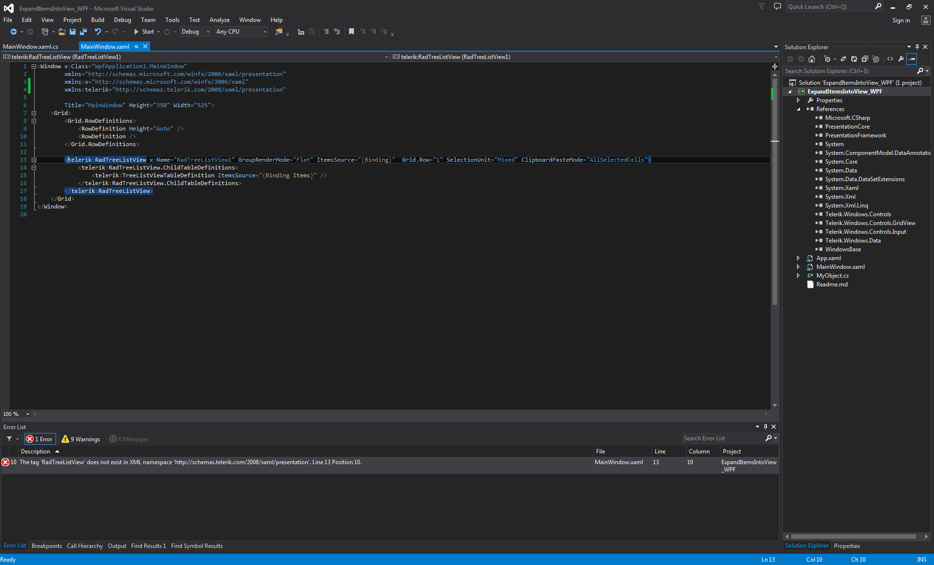Open the Debug configuration dropdown
934x565 pixels.
tap(195, 32)
